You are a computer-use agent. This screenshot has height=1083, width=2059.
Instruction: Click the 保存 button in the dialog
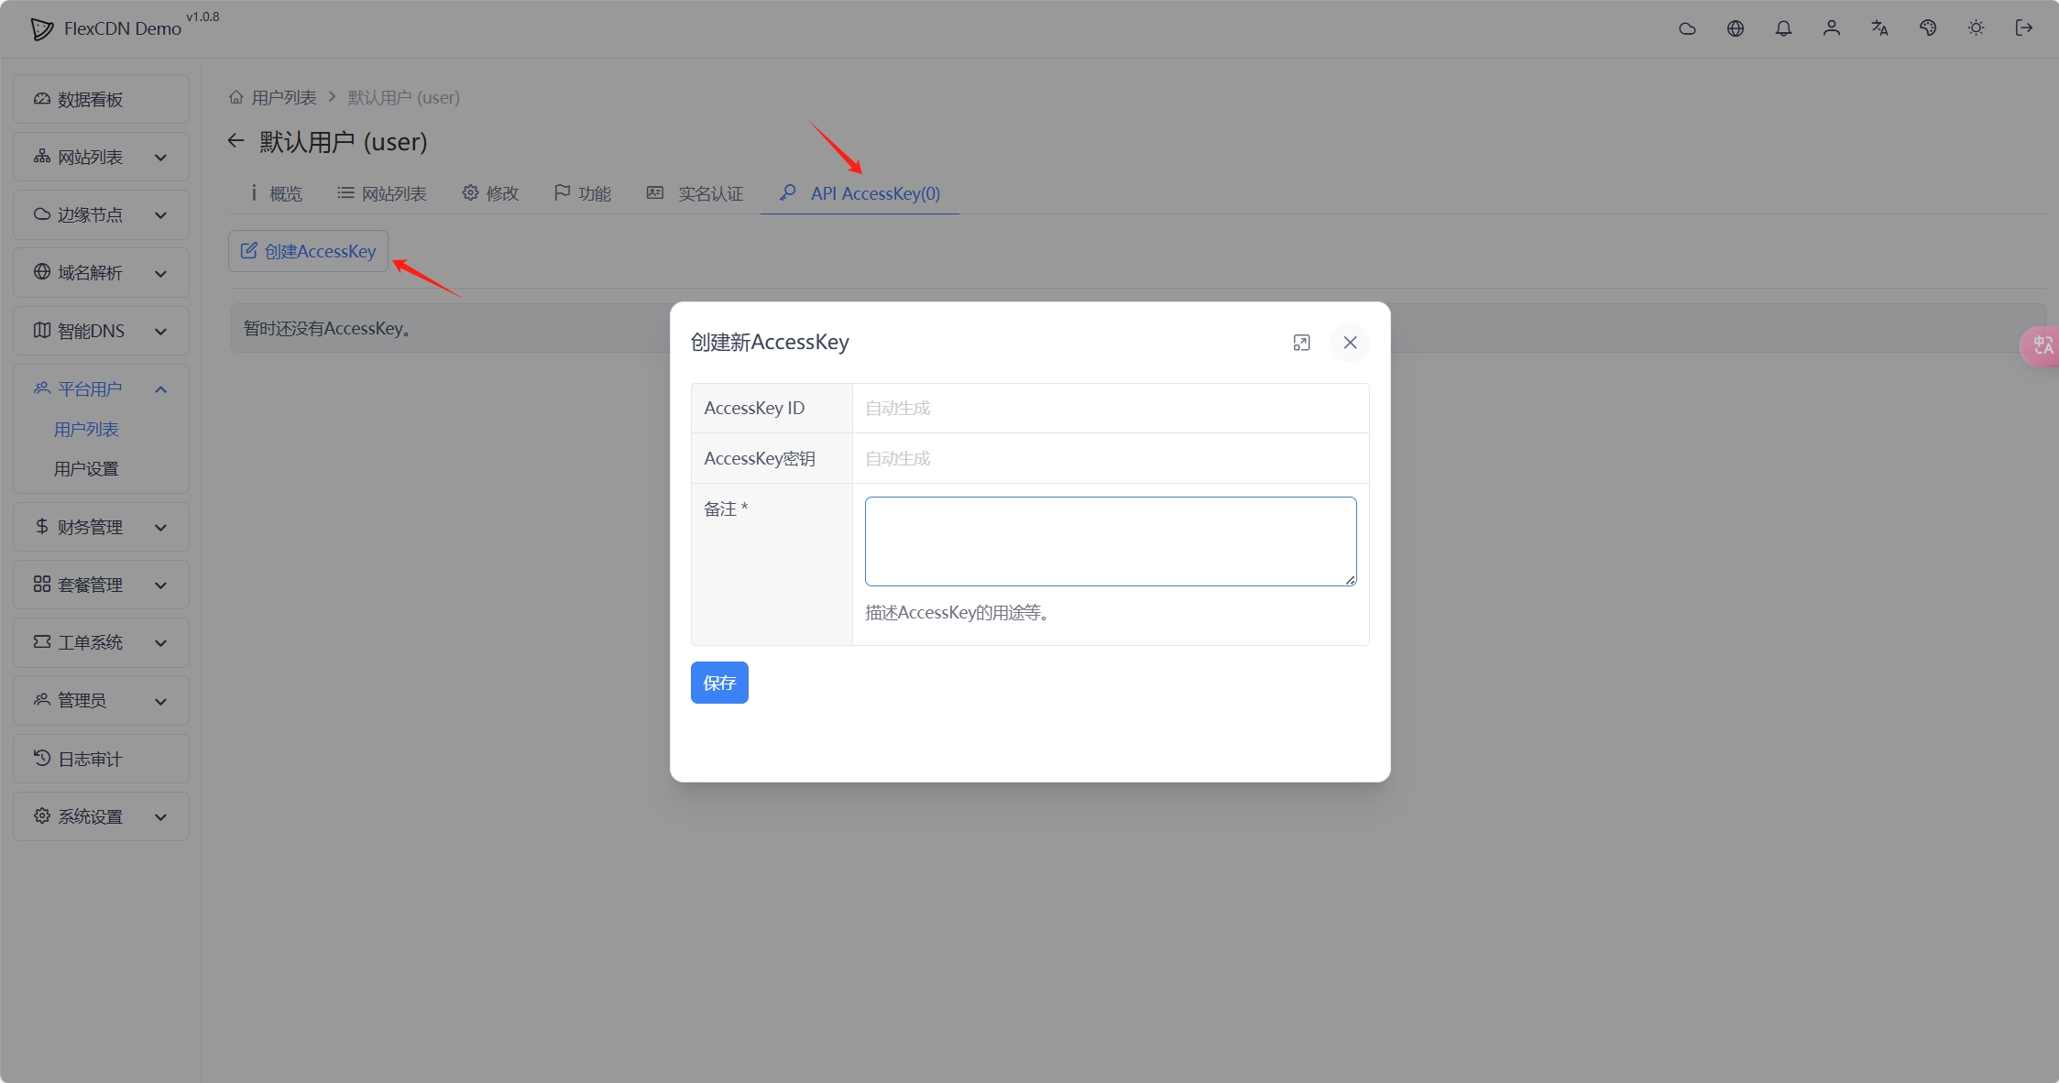click(718, 682)
